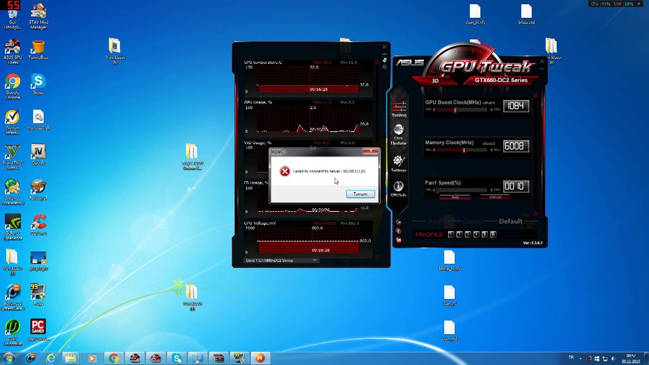This screenshot has width=649, height=365.
Task: Close the HGWC error dialog
Action: click(x=371, y=151)
